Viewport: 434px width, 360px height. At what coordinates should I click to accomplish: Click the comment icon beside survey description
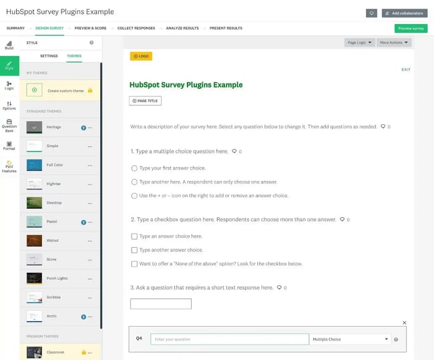click(x=383, y=126)
